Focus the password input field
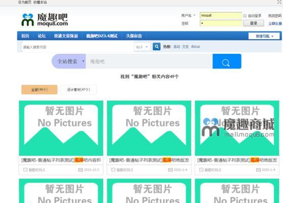The image size is (283, 203). pyautogui.click(x=221, y=23)
